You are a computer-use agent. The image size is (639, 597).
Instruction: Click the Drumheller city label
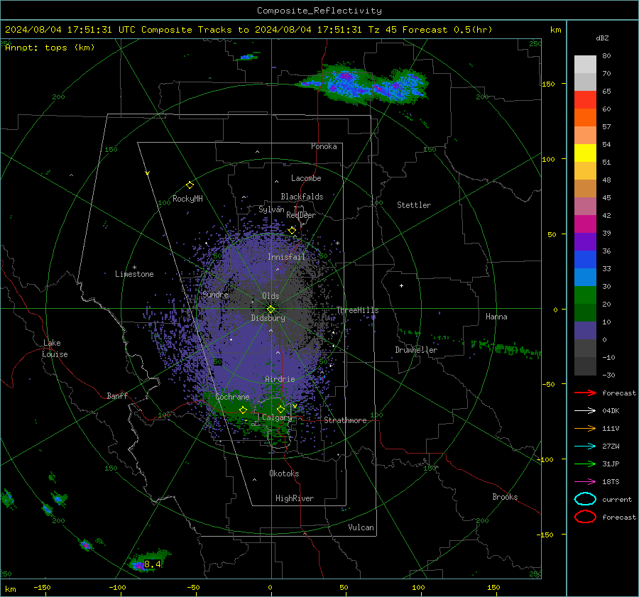[x=416, y=350]
